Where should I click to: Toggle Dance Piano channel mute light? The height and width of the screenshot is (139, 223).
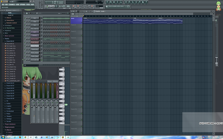click(x=25, y=46)
